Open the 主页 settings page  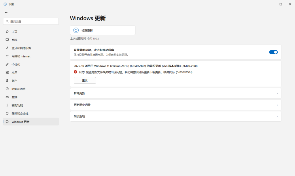point(31,32)
